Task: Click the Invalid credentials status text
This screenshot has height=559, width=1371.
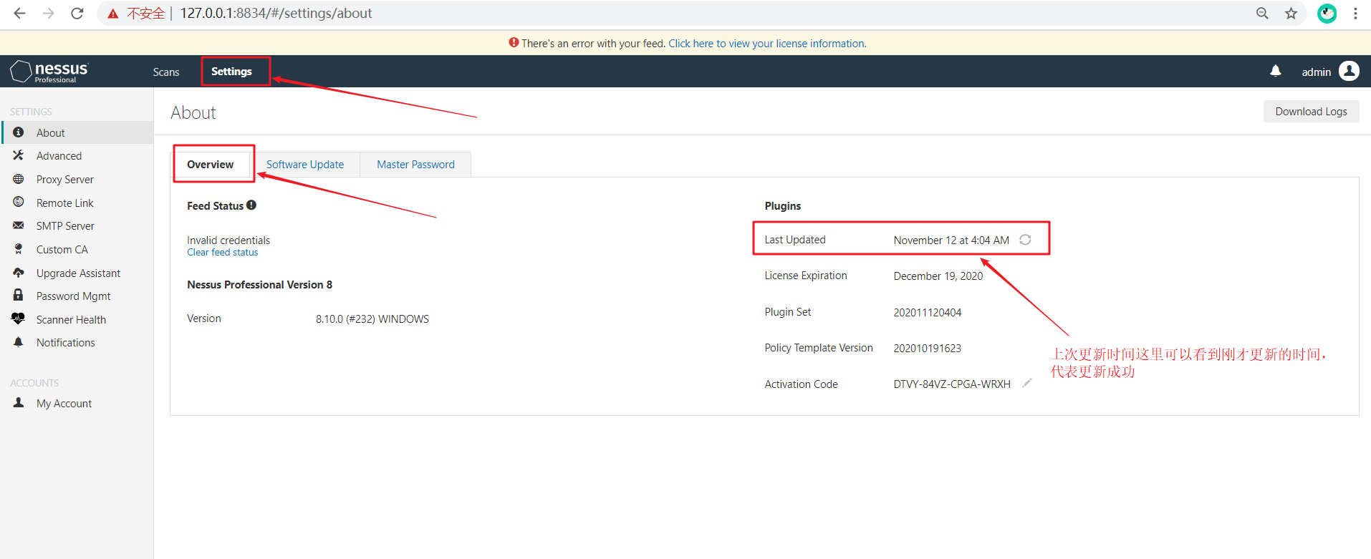Action: pos(228,240)
